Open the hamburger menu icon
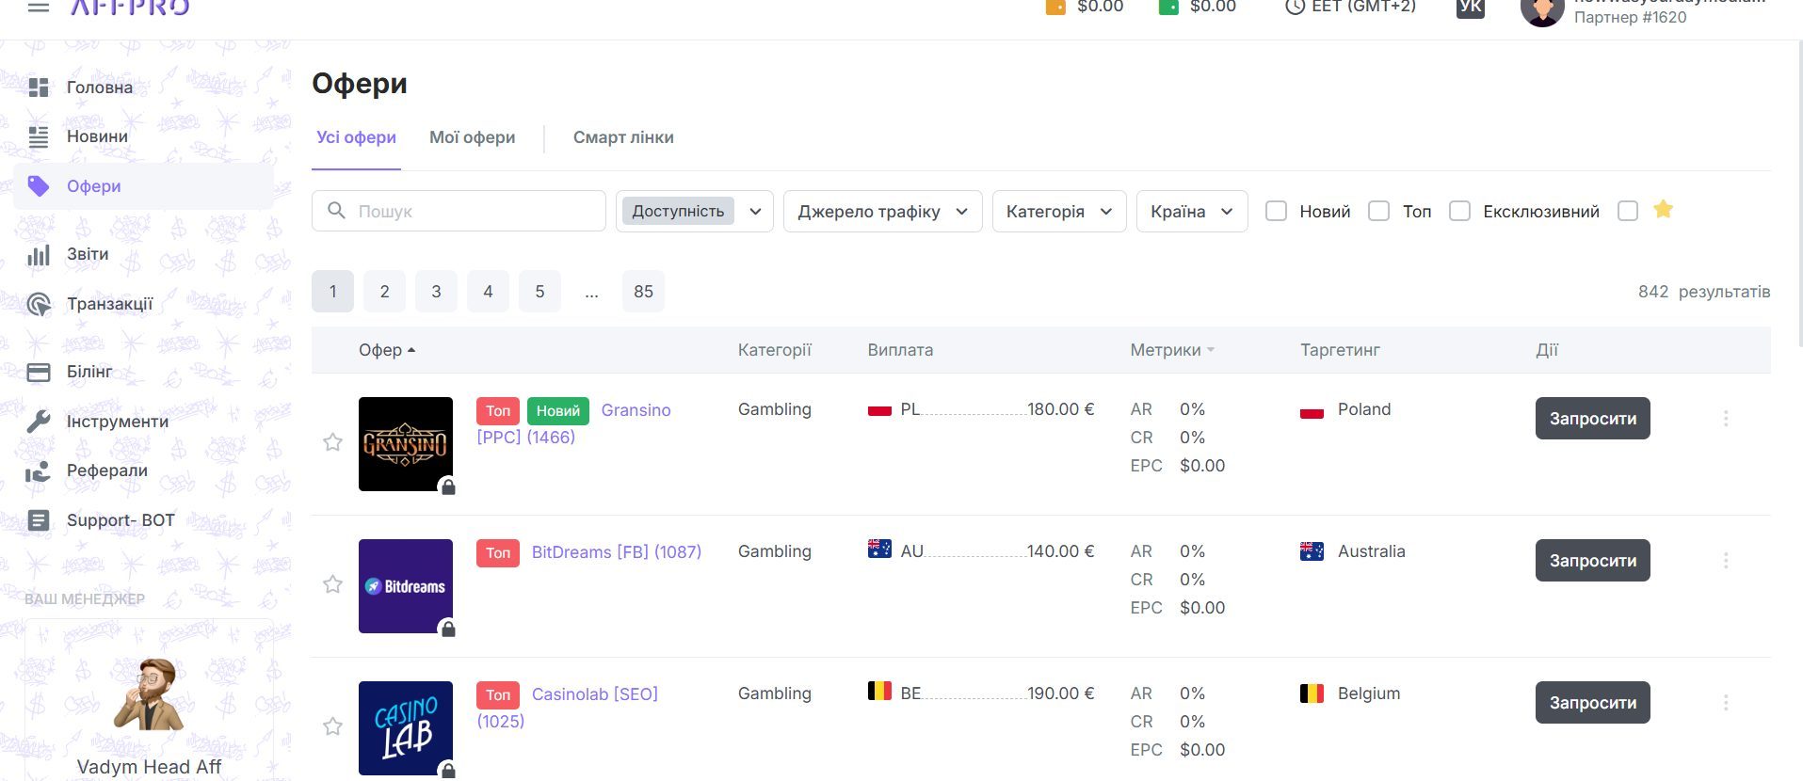Screen dimensions: 1803x781 pyautogui.click(x=39, y=8)
